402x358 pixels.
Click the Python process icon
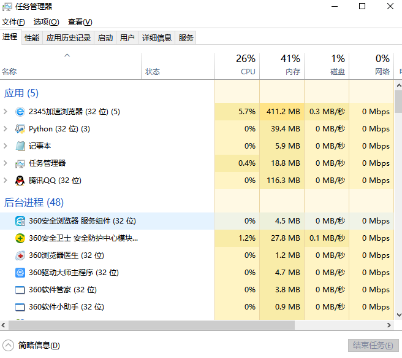click(20, 129)
